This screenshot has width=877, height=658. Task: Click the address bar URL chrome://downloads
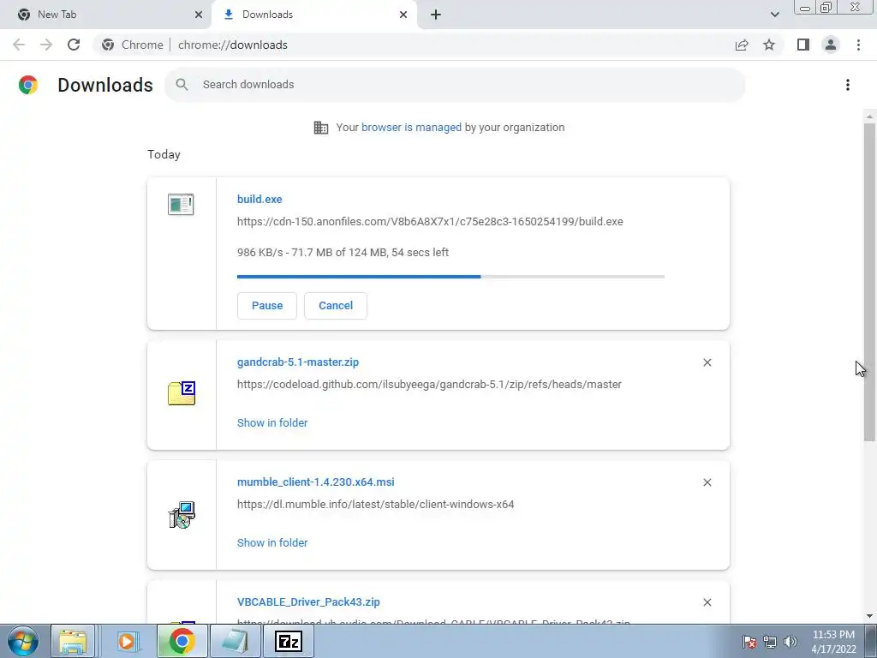(233, 45)
